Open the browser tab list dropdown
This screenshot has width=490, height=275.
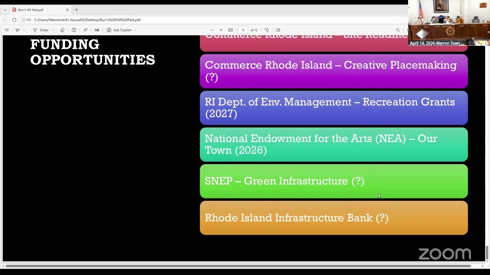pos(5,10)
